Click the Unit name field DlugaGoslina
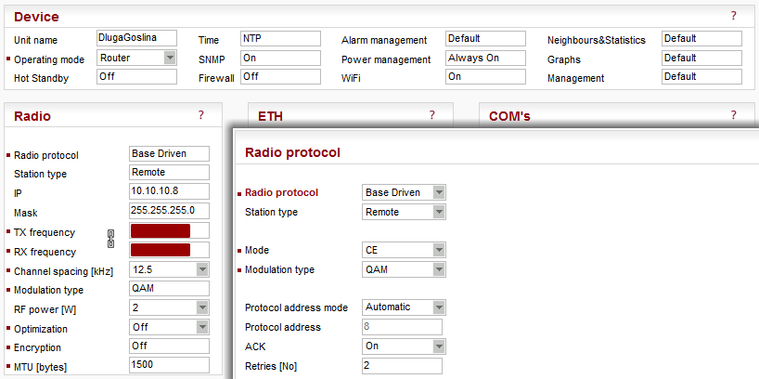759x379 pixels. coord(136,38)
